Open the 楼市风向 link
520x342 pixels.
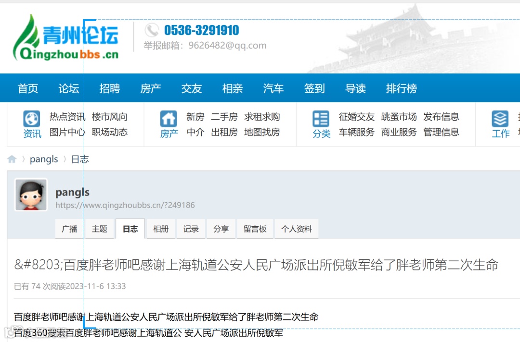pyautogui.click(x=109, y=117)
